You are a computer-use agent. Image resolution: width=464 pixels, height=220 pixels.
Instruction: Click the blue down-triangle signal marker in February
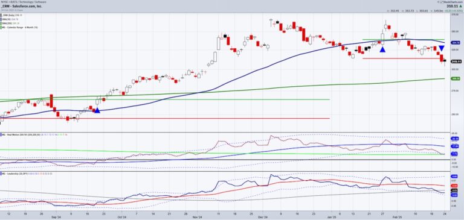tap(441, 48)
